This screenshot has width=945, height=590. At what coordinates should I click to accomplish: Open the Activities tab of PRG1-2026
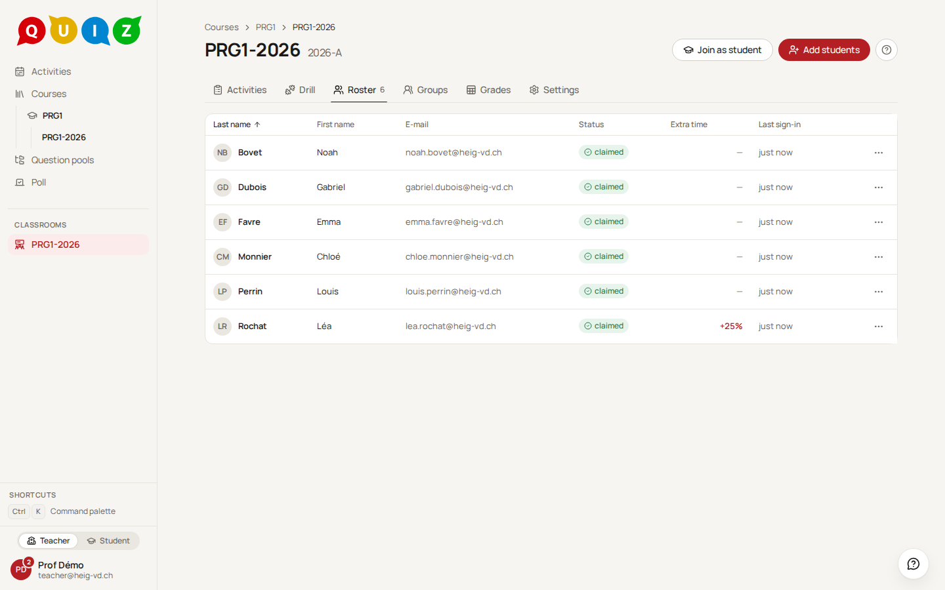pyautogui.click(x=240, y=90)
